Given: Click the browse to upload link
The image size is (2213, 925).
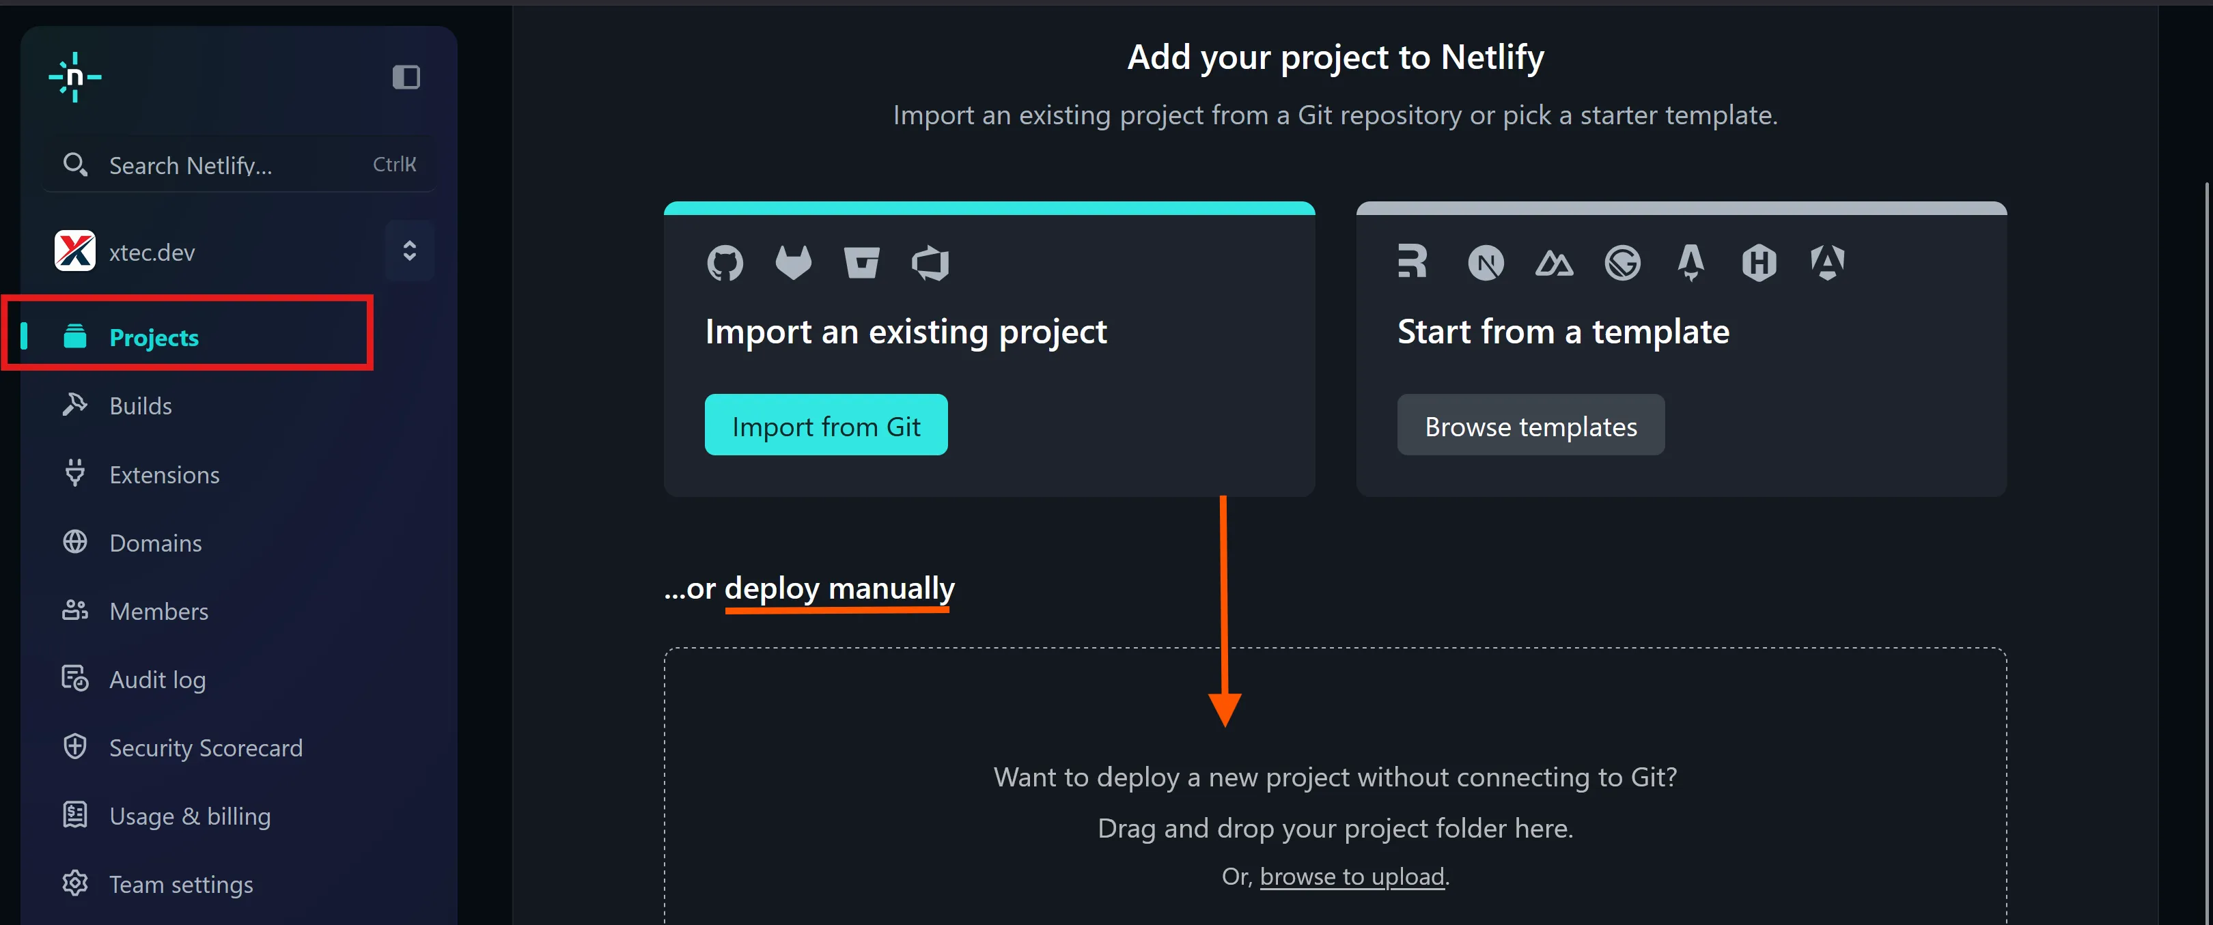Looking at the screenshot, I should pyautogui.click(x=1351, y=876).
